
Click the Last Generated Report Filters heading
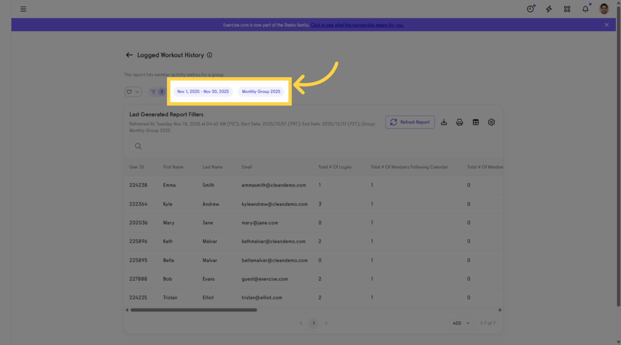pyautogui.click(x=166, y=115)
